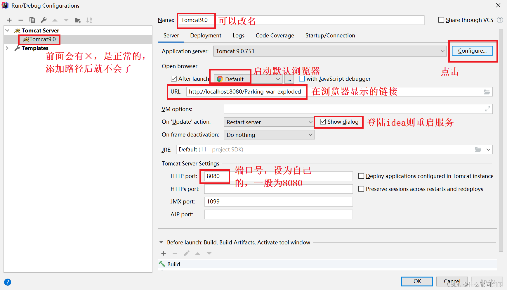Move the before launch task up
Viewport: 507px width, 290px height.
[x=198, y=253]
